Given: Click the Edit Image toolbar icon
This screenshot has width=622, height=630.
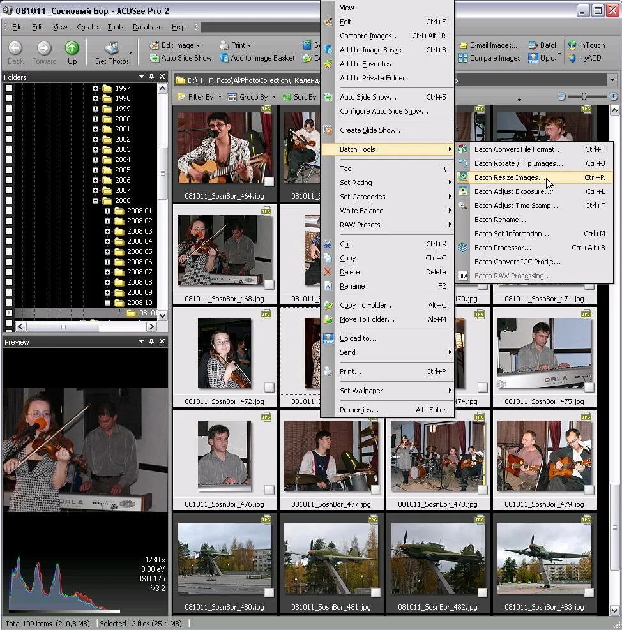Looking at the screenshot, I should click(x=154, y=45).
